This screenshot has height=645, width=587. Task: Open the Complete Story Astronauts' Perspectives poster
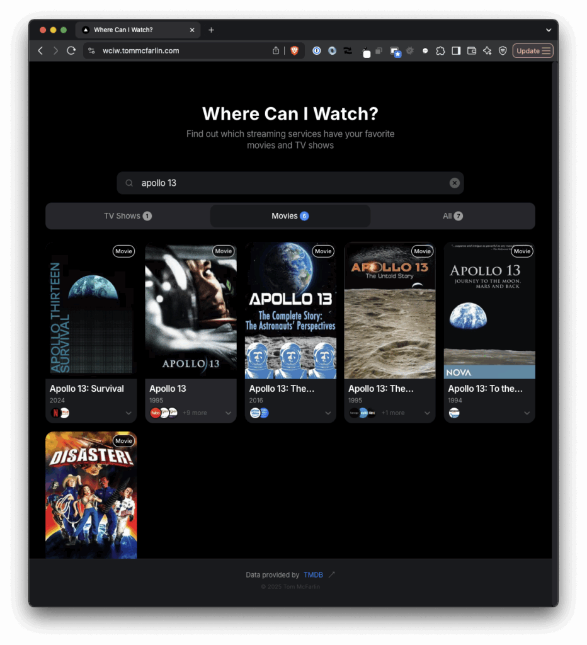coord(290,311)
